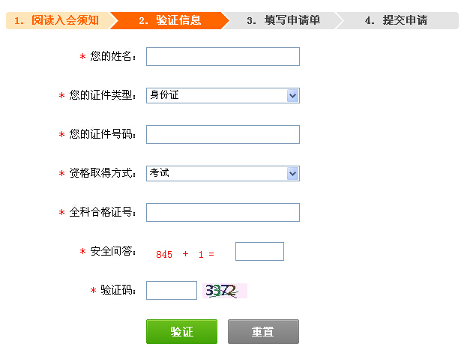Click the 资格取得方式 label
This screenshot has width=464, height=362.
102,173
